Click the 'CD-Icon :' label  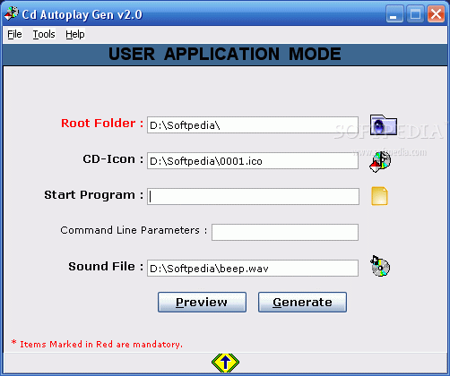[x=113, y=159]
